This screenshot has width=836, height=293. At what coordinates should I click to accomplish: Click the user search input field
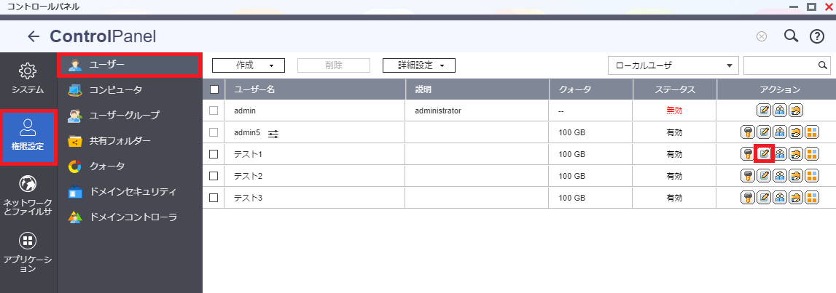781,65
